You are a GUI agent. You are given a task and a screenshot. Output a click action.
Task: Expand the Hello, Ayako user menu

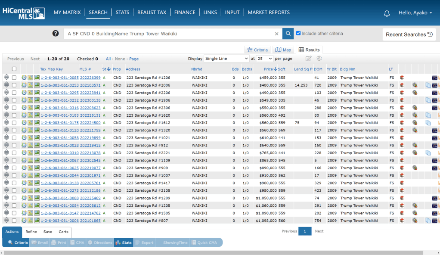(415, 13)
